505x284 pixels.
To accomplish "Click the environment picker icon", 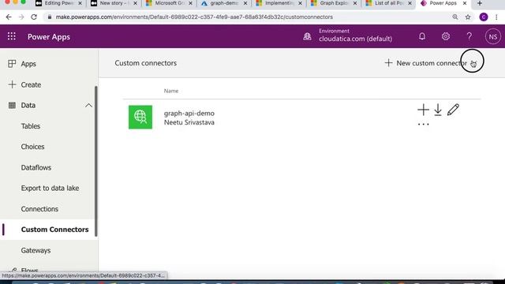I will tap(307, 36).
